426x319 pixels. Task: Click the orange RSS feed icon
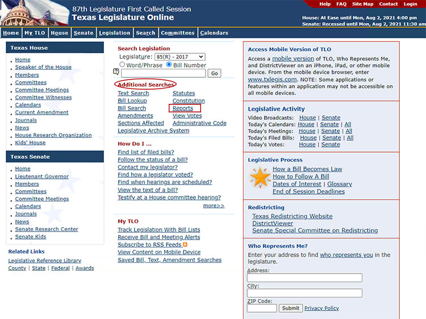(x=185, y=245)
